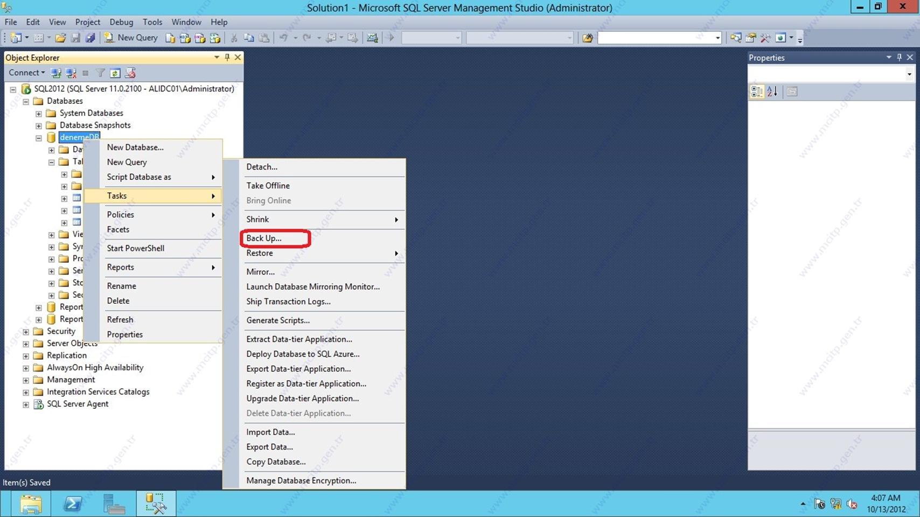Click the web browser globe toolbar icon
The height and width of the screenshot is (517, 920).
(780, 38)
